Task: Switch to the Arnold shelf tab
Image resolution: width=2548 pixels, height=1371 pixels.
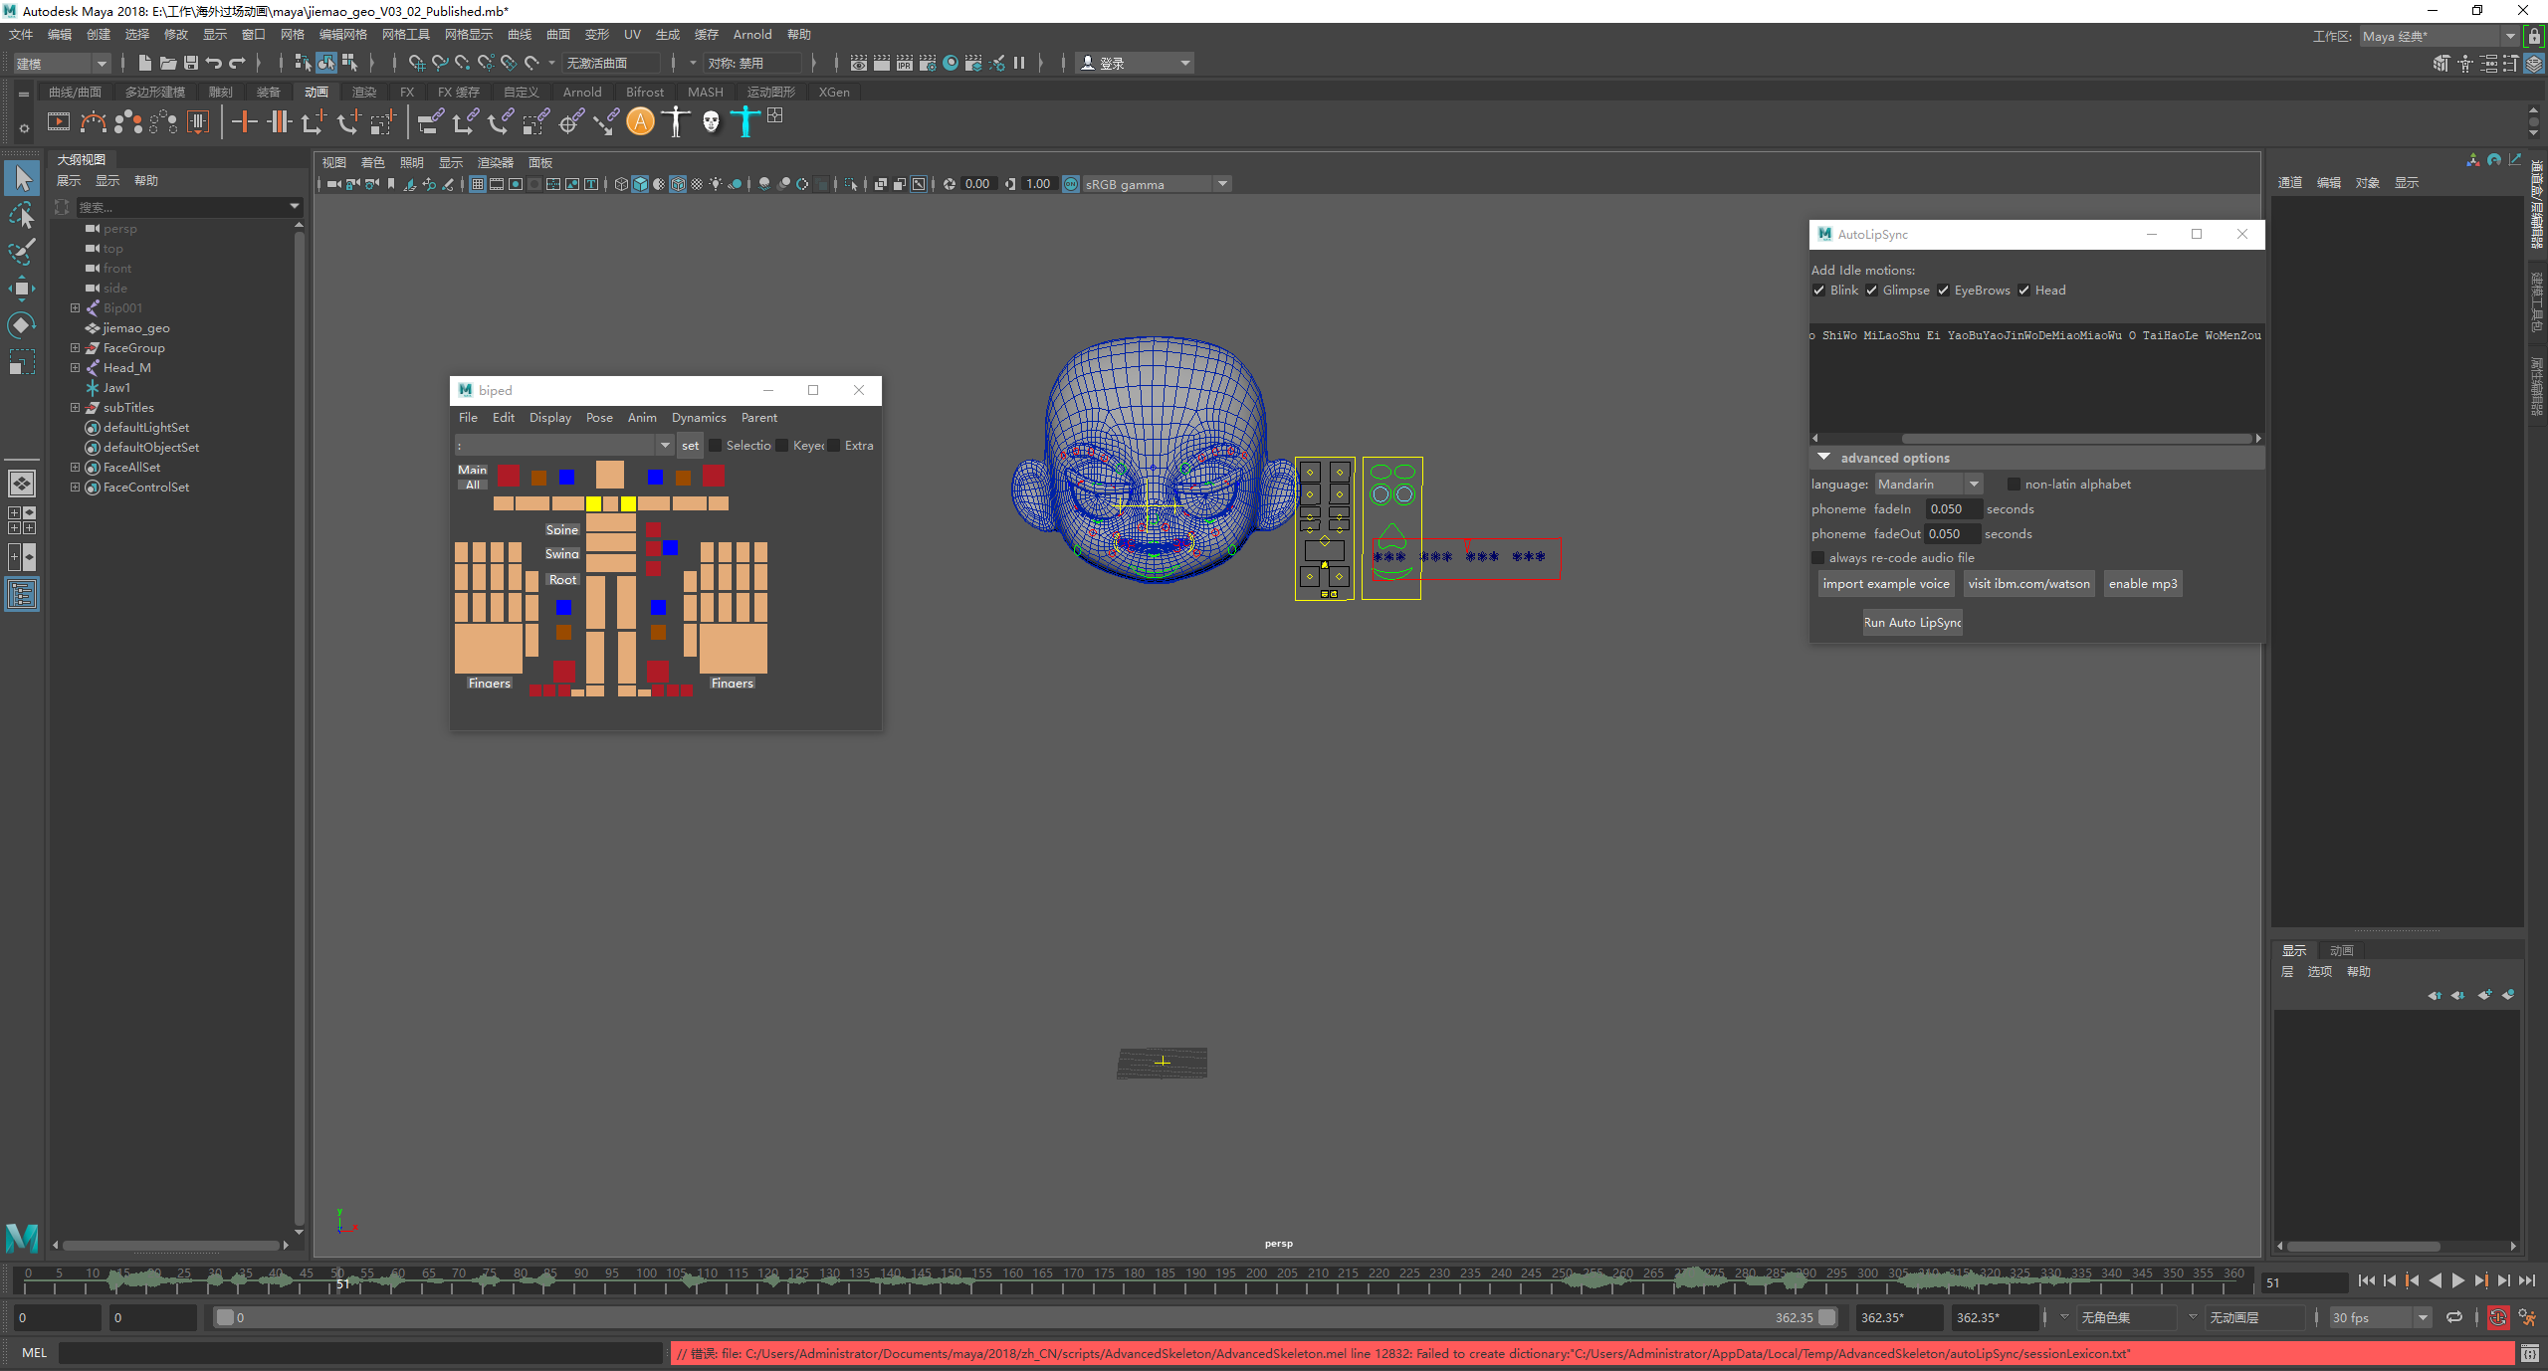Action: (582, 92)
